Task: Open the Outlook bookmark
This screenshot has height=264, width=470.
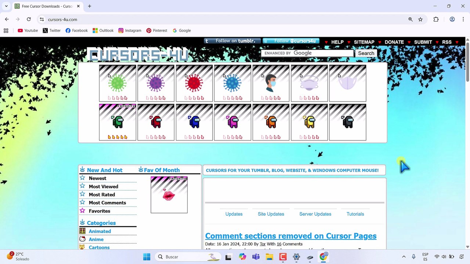Action: [x=103, y=30]
